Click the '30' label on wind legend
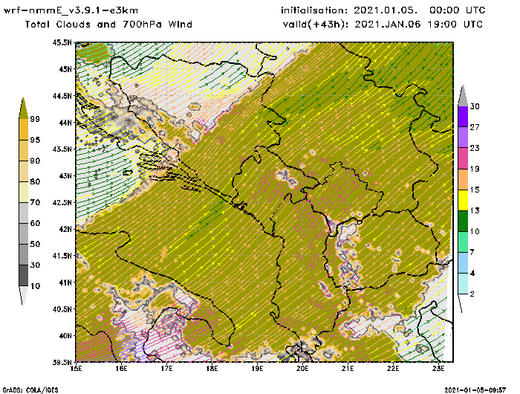 tap(475, 106)
